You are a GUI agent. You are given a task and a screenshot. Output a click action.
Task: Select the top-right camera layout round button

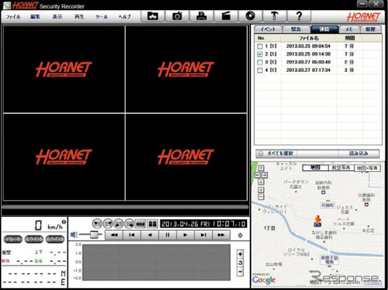pyautogui.click(x=108, y=224)
